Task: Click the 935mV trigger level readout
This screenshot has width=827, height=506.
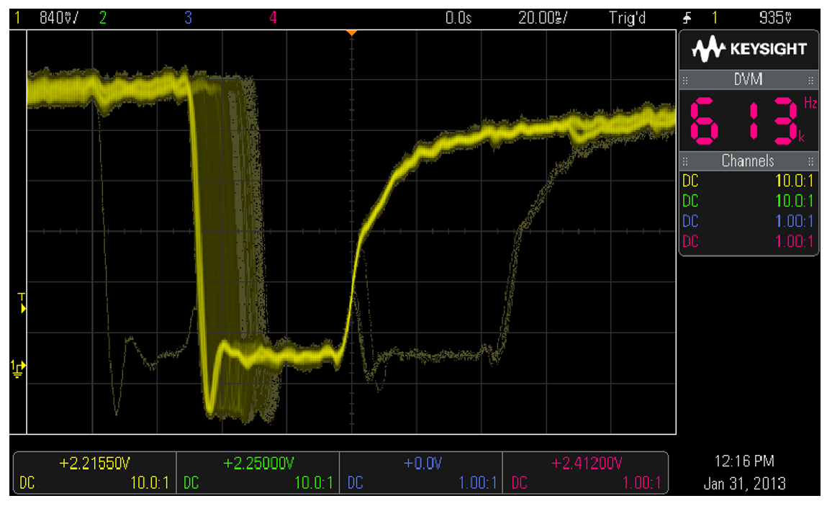Action: [775, 18]
